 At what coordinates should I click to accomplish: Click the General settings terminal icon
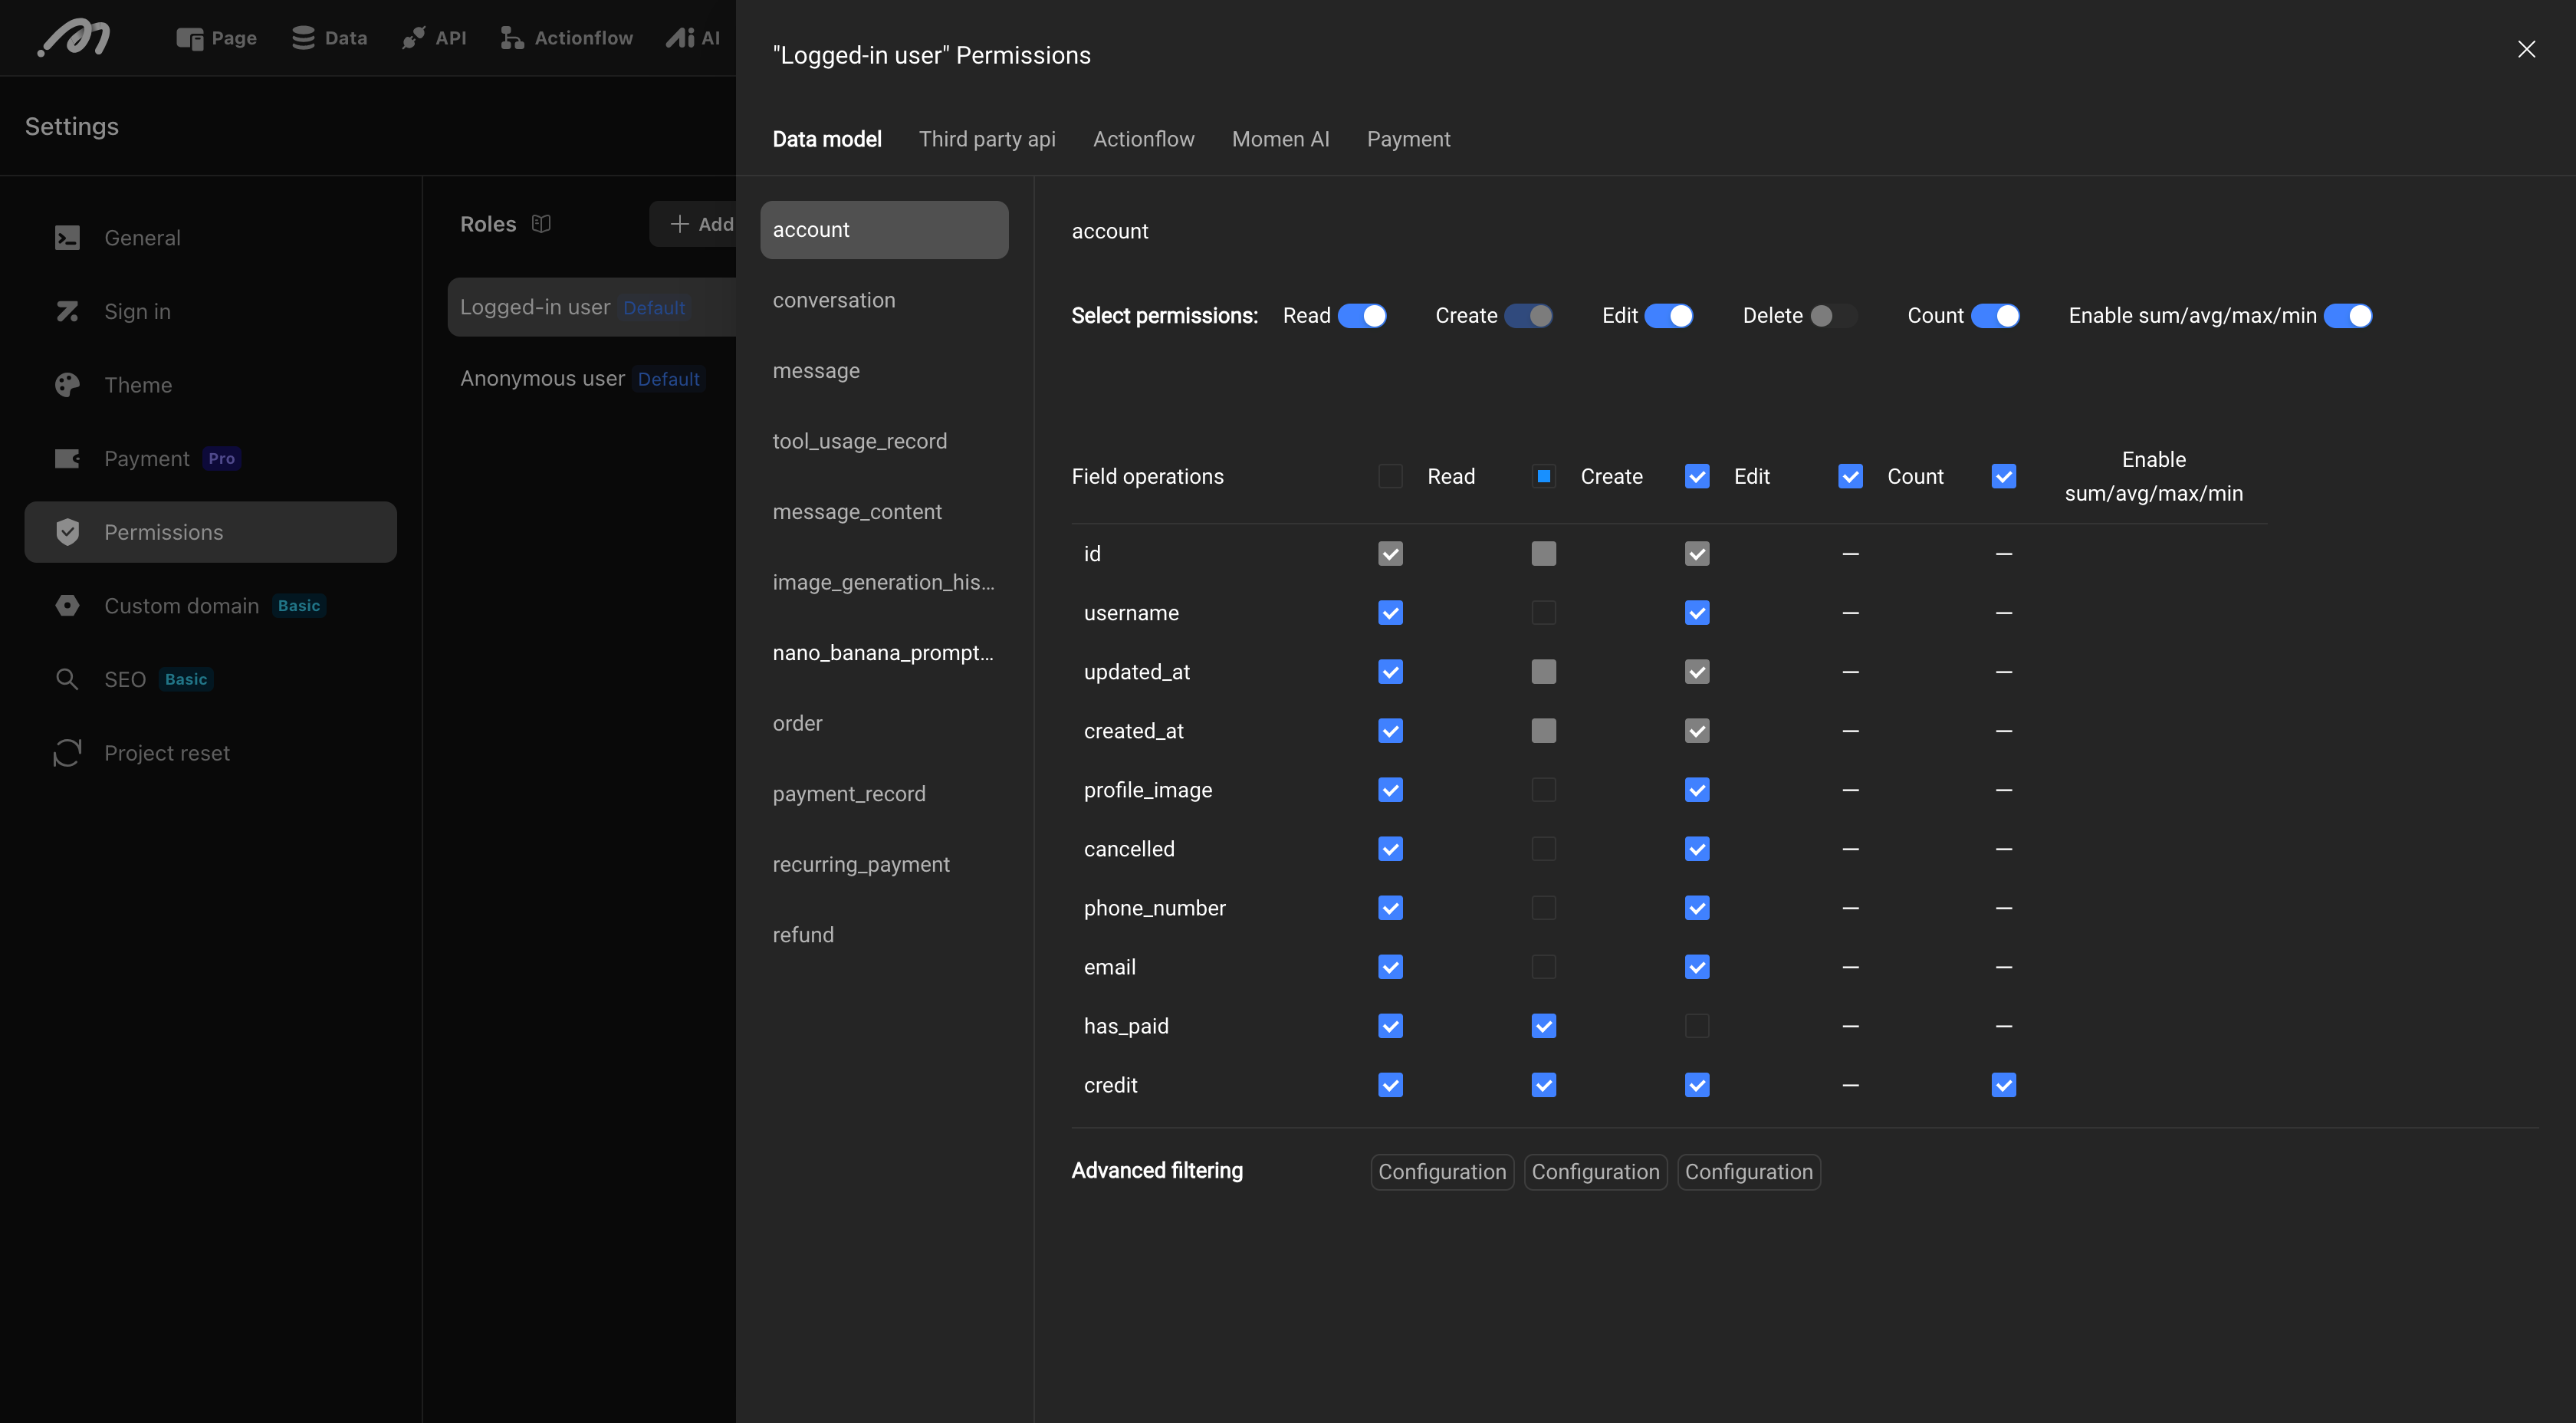click(67, 238)
